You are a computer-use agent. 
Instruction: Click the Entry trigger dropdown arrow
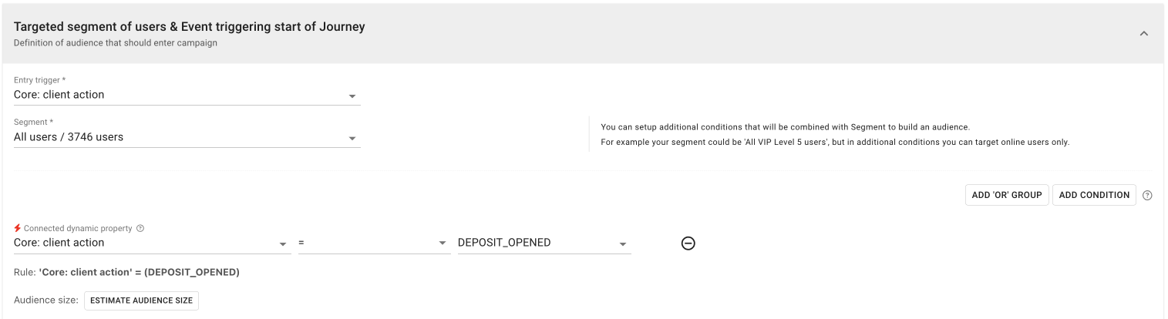[x=352, y=96]
